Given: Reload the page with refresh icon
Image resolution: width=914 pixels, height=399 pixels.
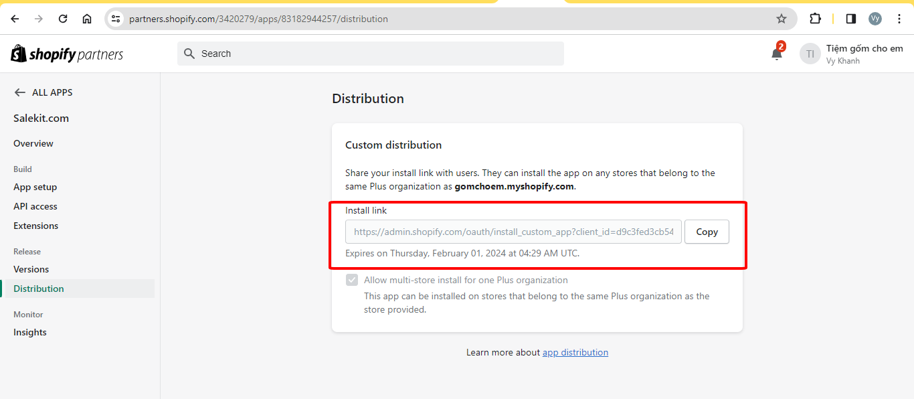Looking at the screenshot, I should pos(63,19).
